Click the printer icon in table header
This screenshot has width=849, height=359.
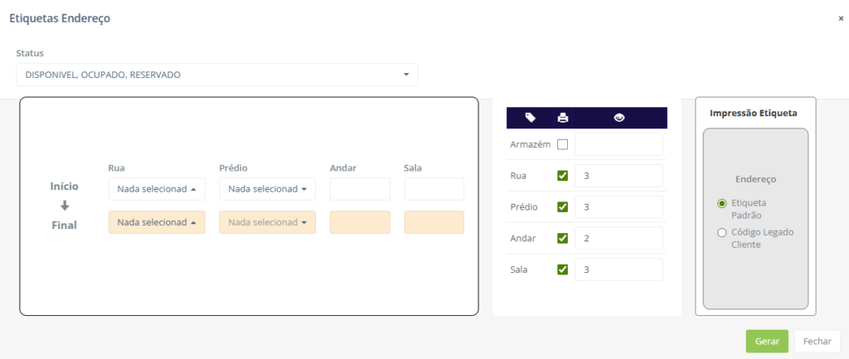(563, 118)
